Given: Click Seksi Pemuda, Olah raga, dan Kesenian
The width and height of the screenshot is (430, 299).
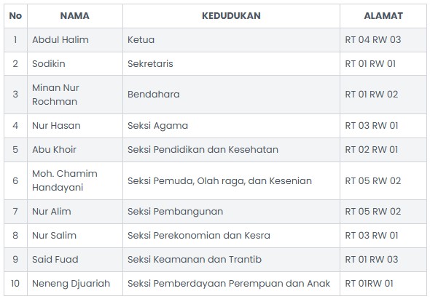Looking at the screenshot, I should coord(219,181).
